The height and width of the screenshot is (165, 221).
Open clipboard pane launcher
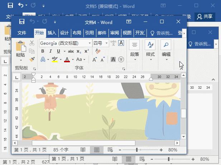point(34,69)
